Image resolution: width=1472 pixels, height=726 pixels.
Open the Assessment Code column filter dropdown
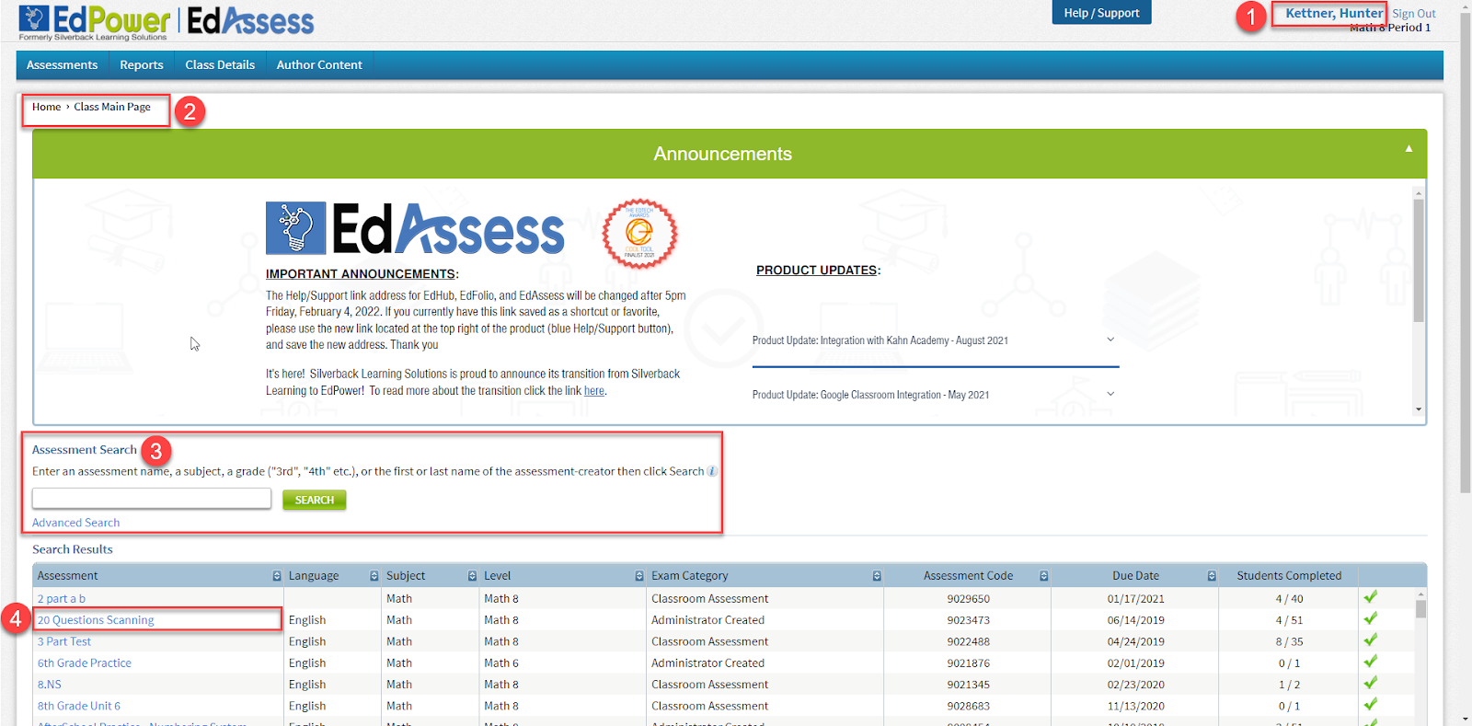1044,576
